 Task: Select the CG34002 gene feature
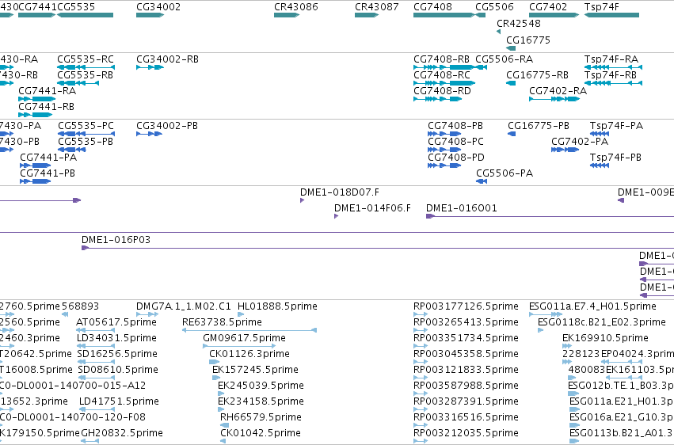[x=150, y=15]
